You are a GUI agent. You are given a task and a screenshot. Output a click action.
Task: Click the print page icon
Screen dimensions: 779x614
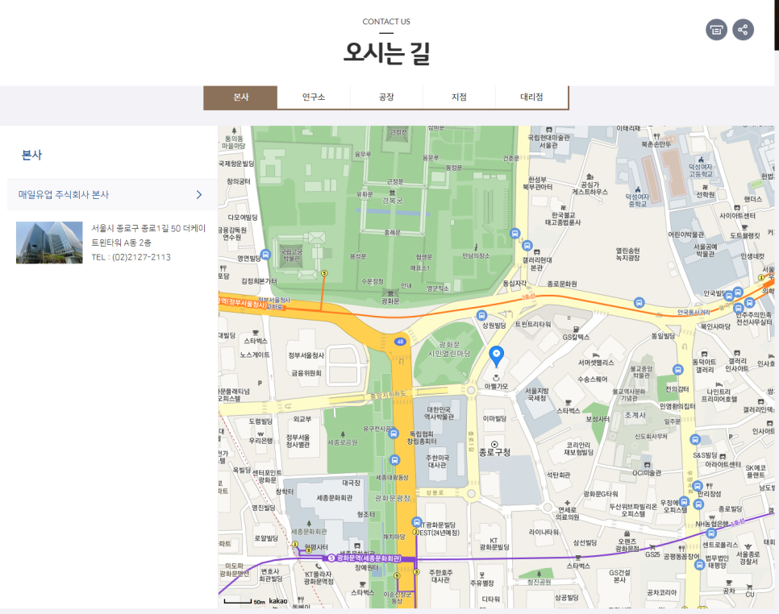click(715, 30)
